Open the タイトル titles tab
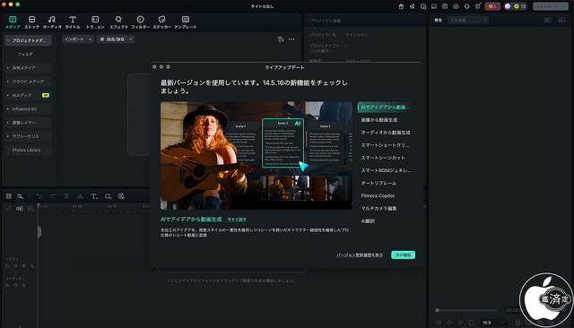574x328 pixels. pyautogui.click(x=73, y=22)
